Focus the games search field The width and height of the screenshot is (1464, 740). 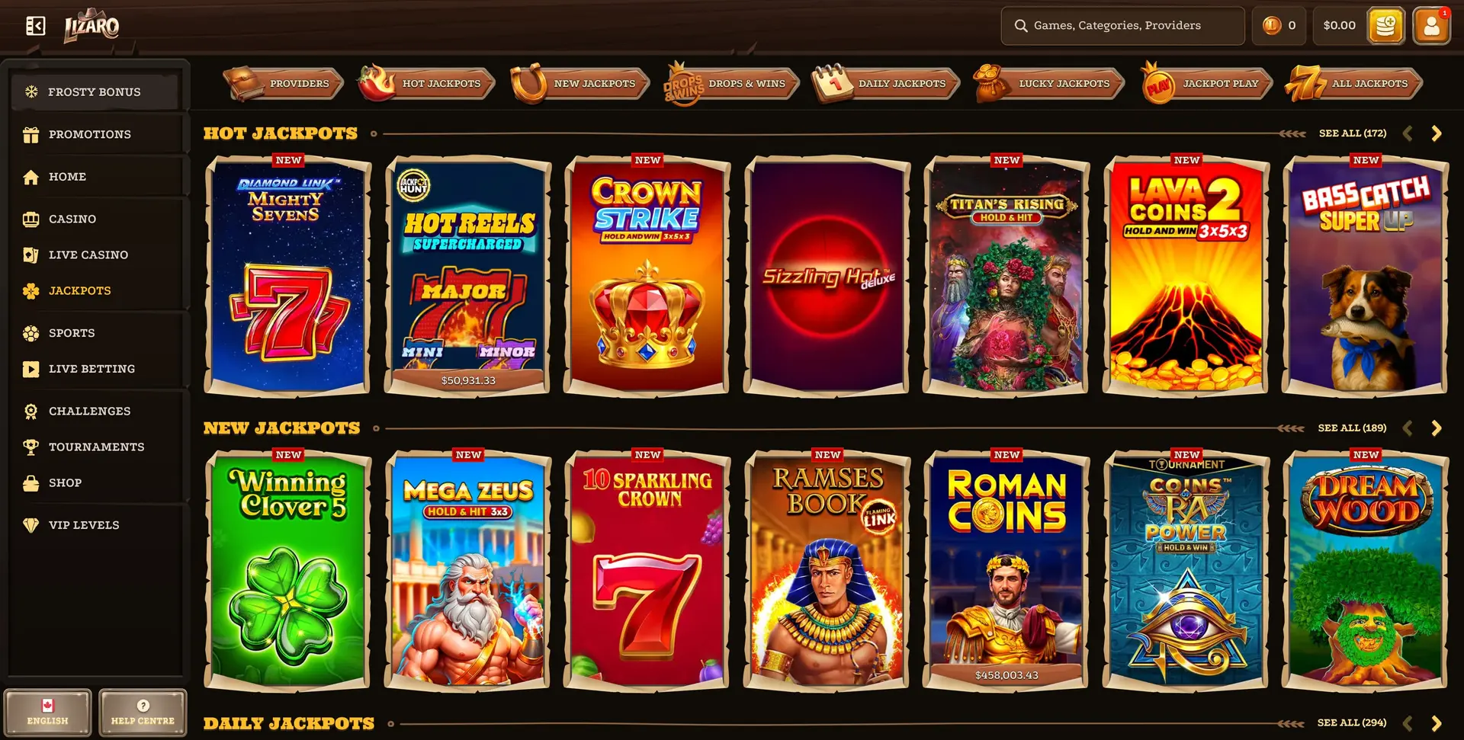click(x=1122, y=26)
